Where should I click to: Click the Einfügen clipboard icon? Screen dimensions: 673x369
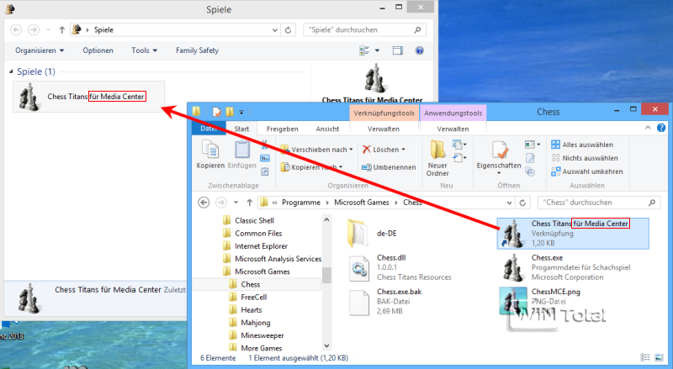242,150
